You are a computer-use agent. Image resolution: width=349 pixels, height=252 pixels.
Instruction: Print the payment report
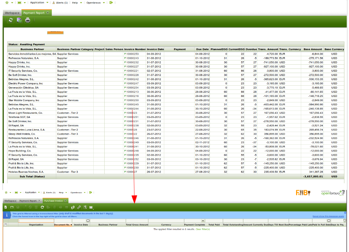point(28,20)
